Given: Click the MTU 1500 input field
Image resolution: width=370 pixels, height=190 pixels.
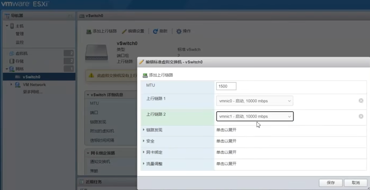Looking at the screenshot, I should coord(226,86).
